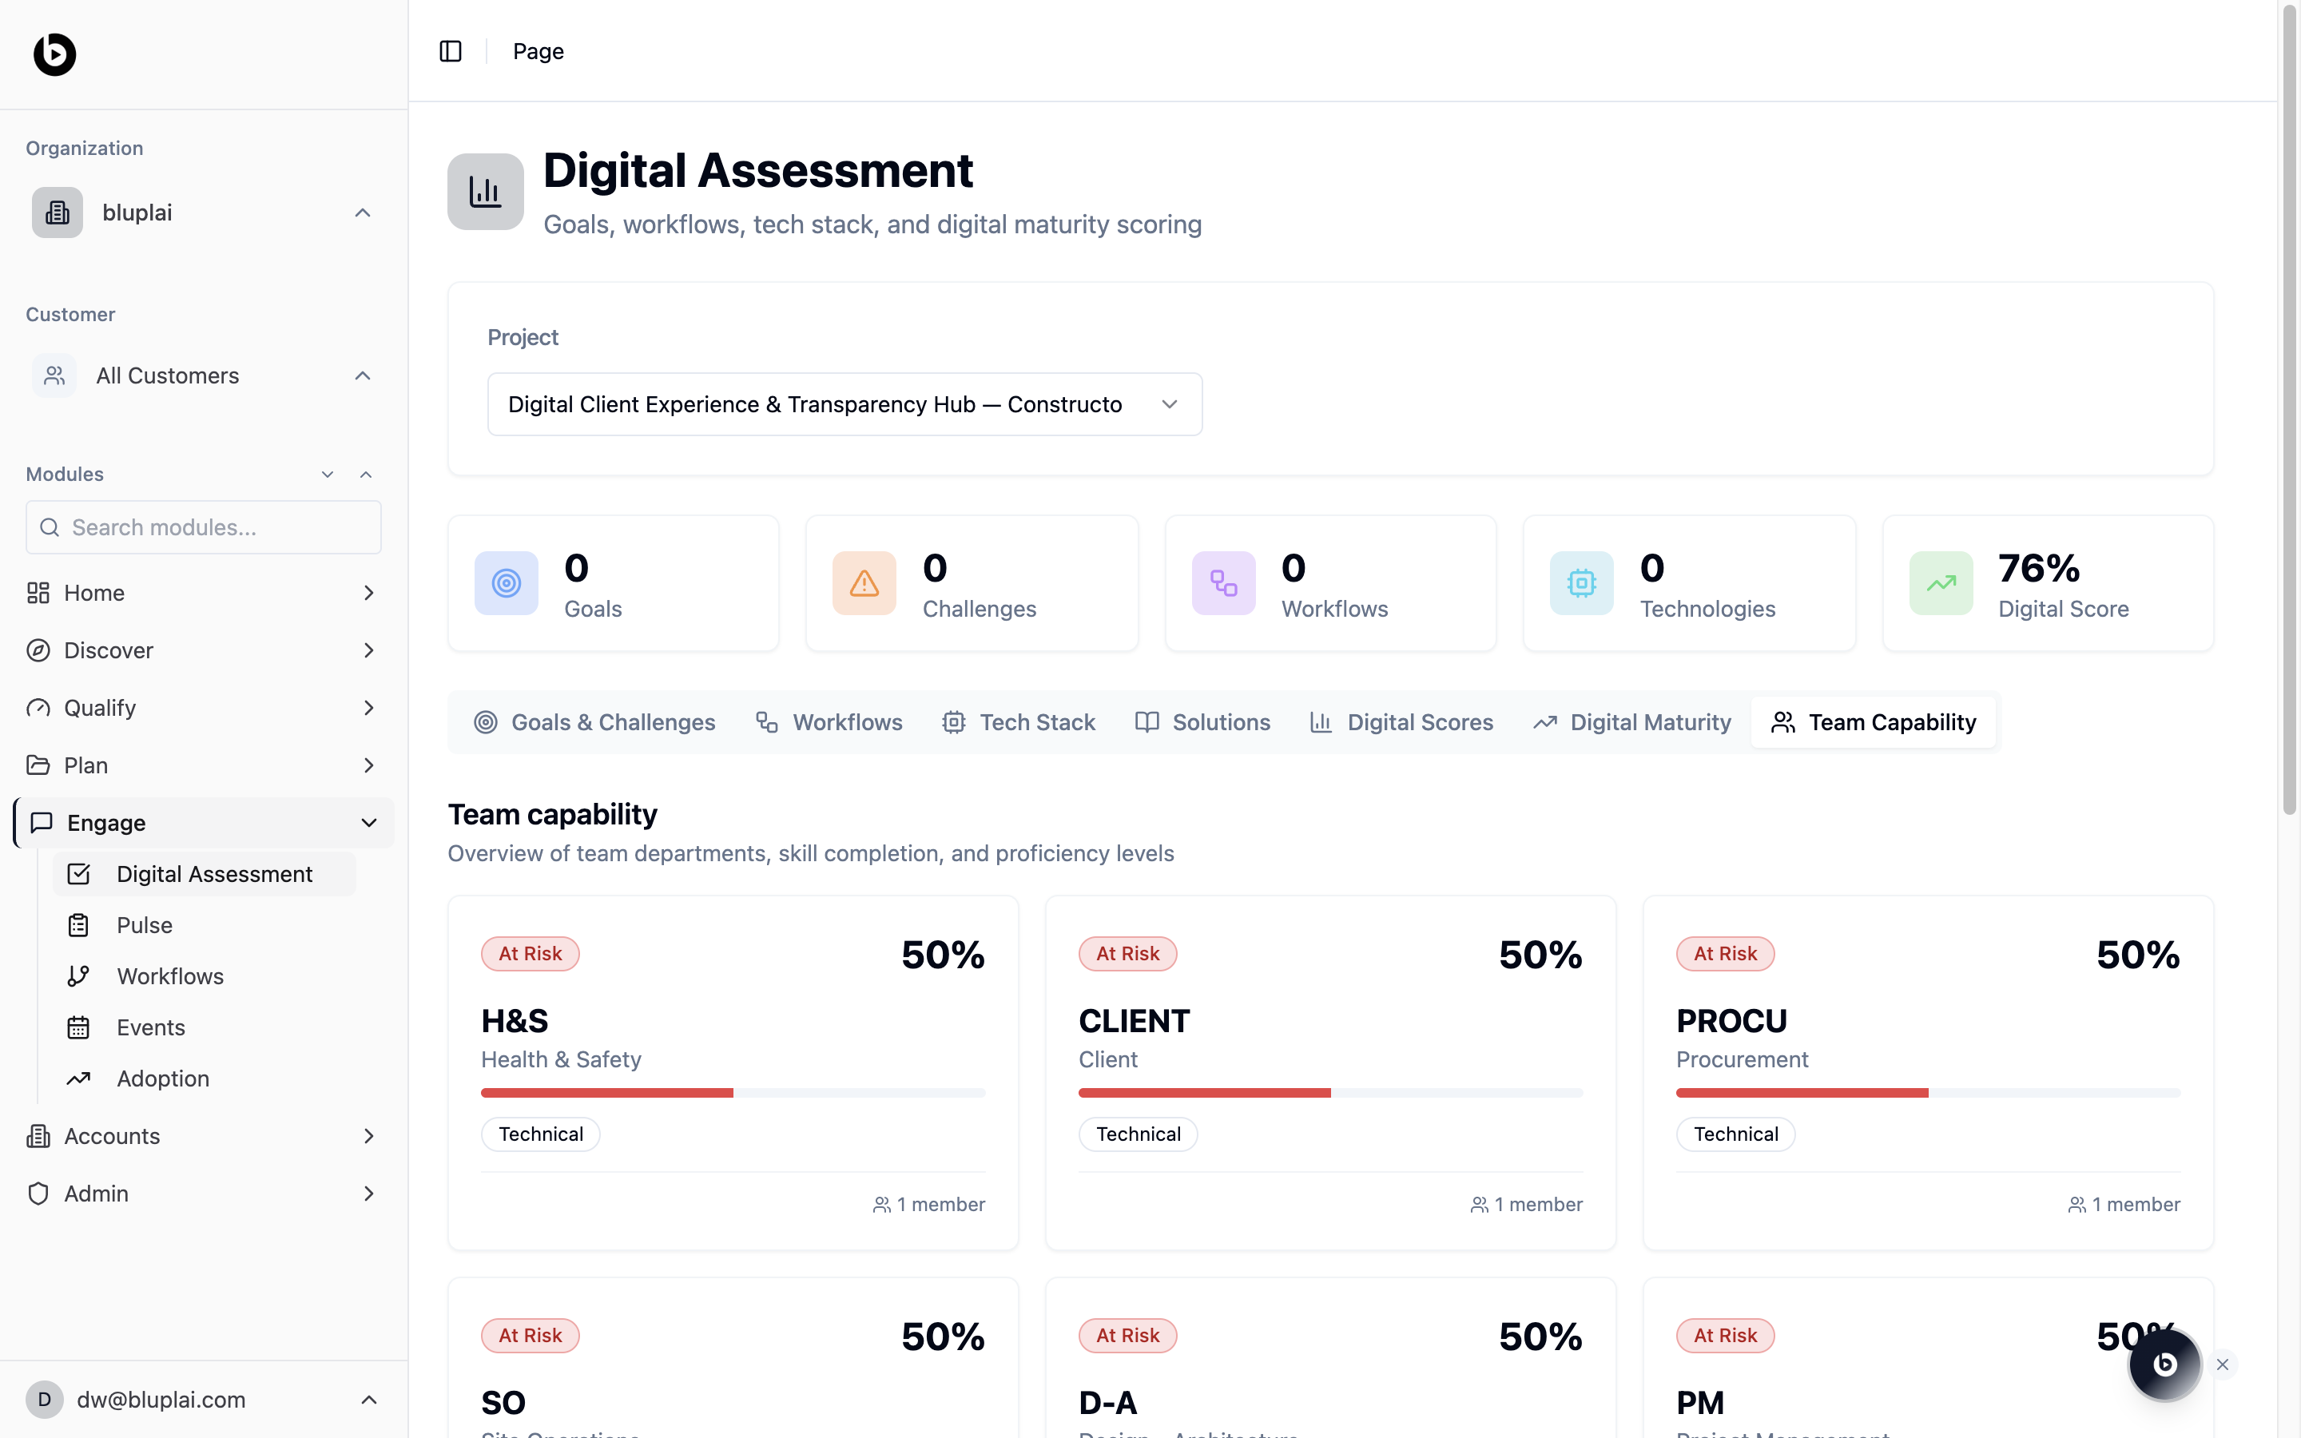The height and width of the screenshot is (1438, 2301).
Task: Open the floating bluplai assistant bubble
Action: 2164,1365
